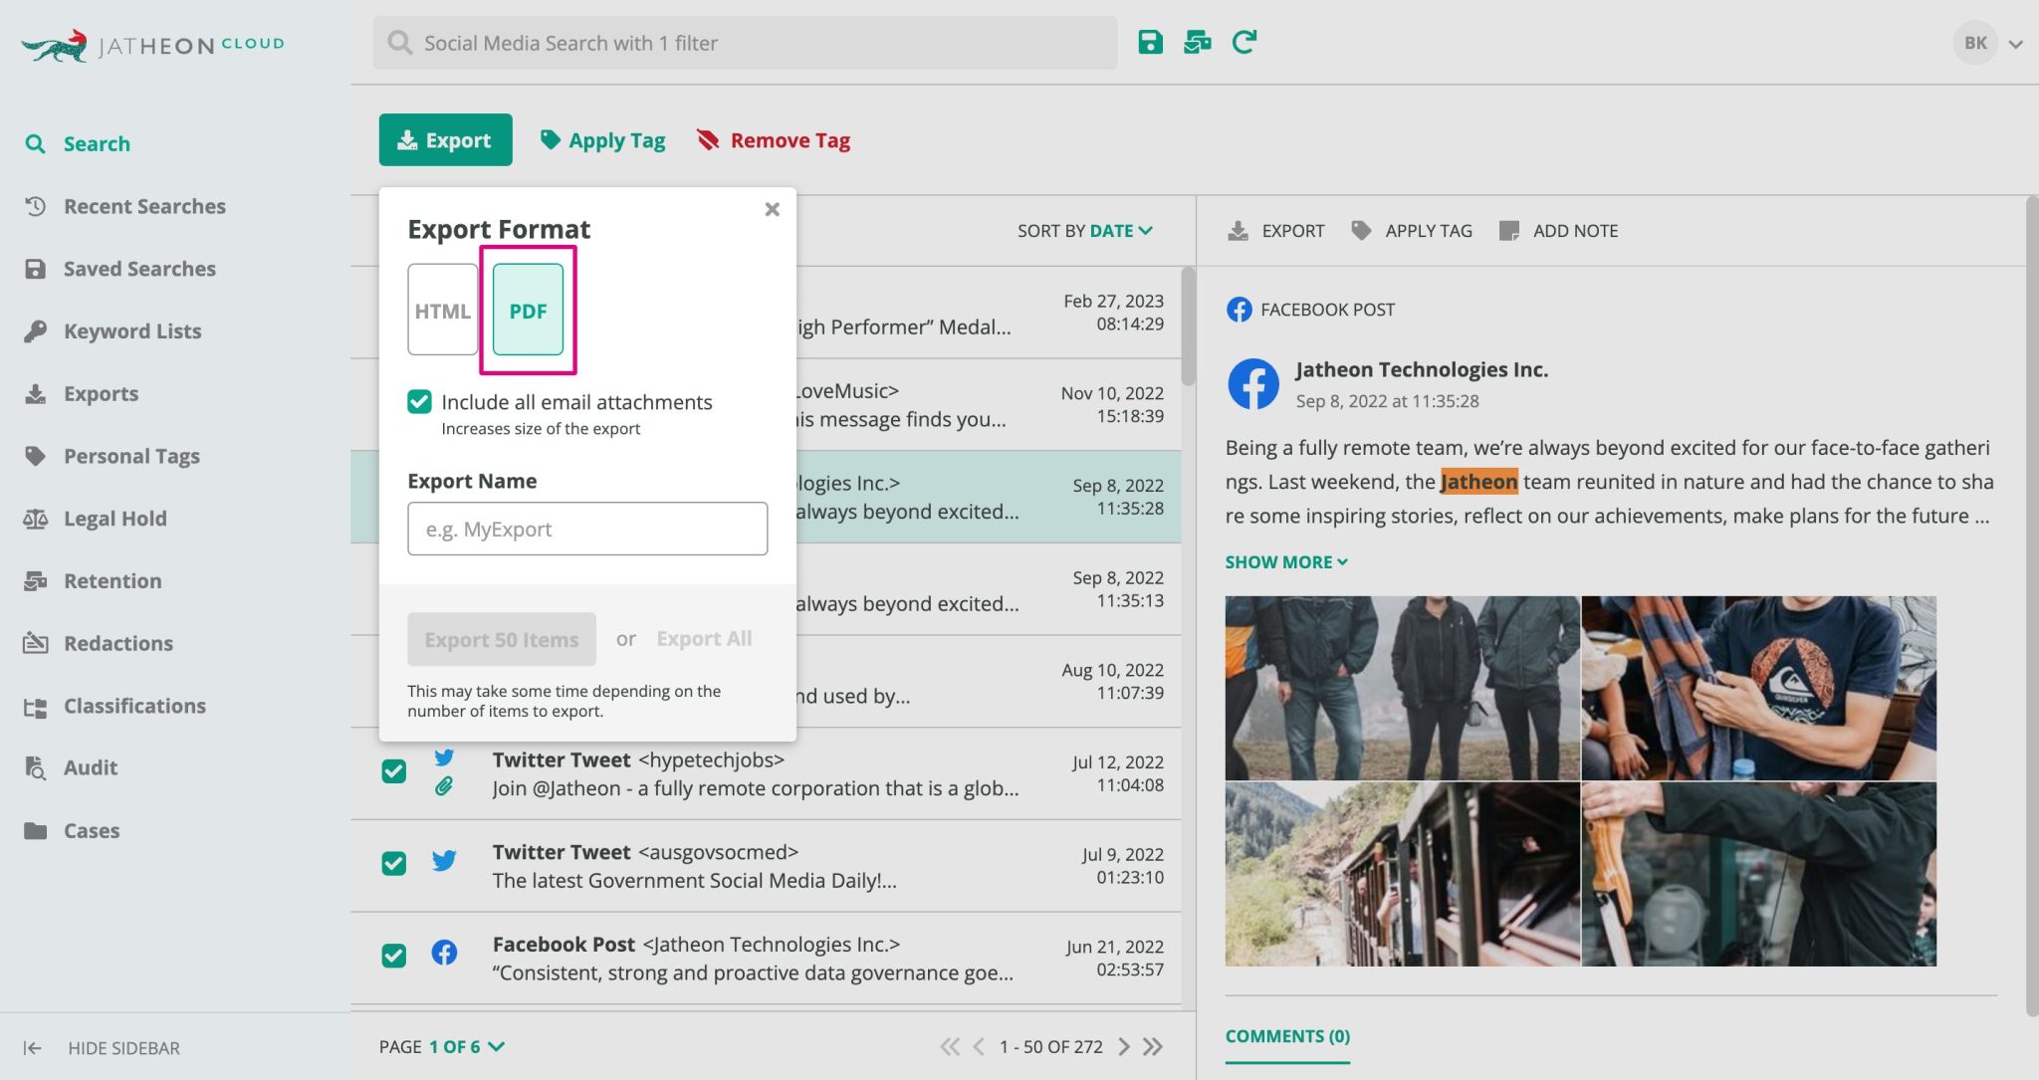The width and height of the screenshot is (2039, 1080).
Task: Open the train photo thumbnail
Action: 1402,874
